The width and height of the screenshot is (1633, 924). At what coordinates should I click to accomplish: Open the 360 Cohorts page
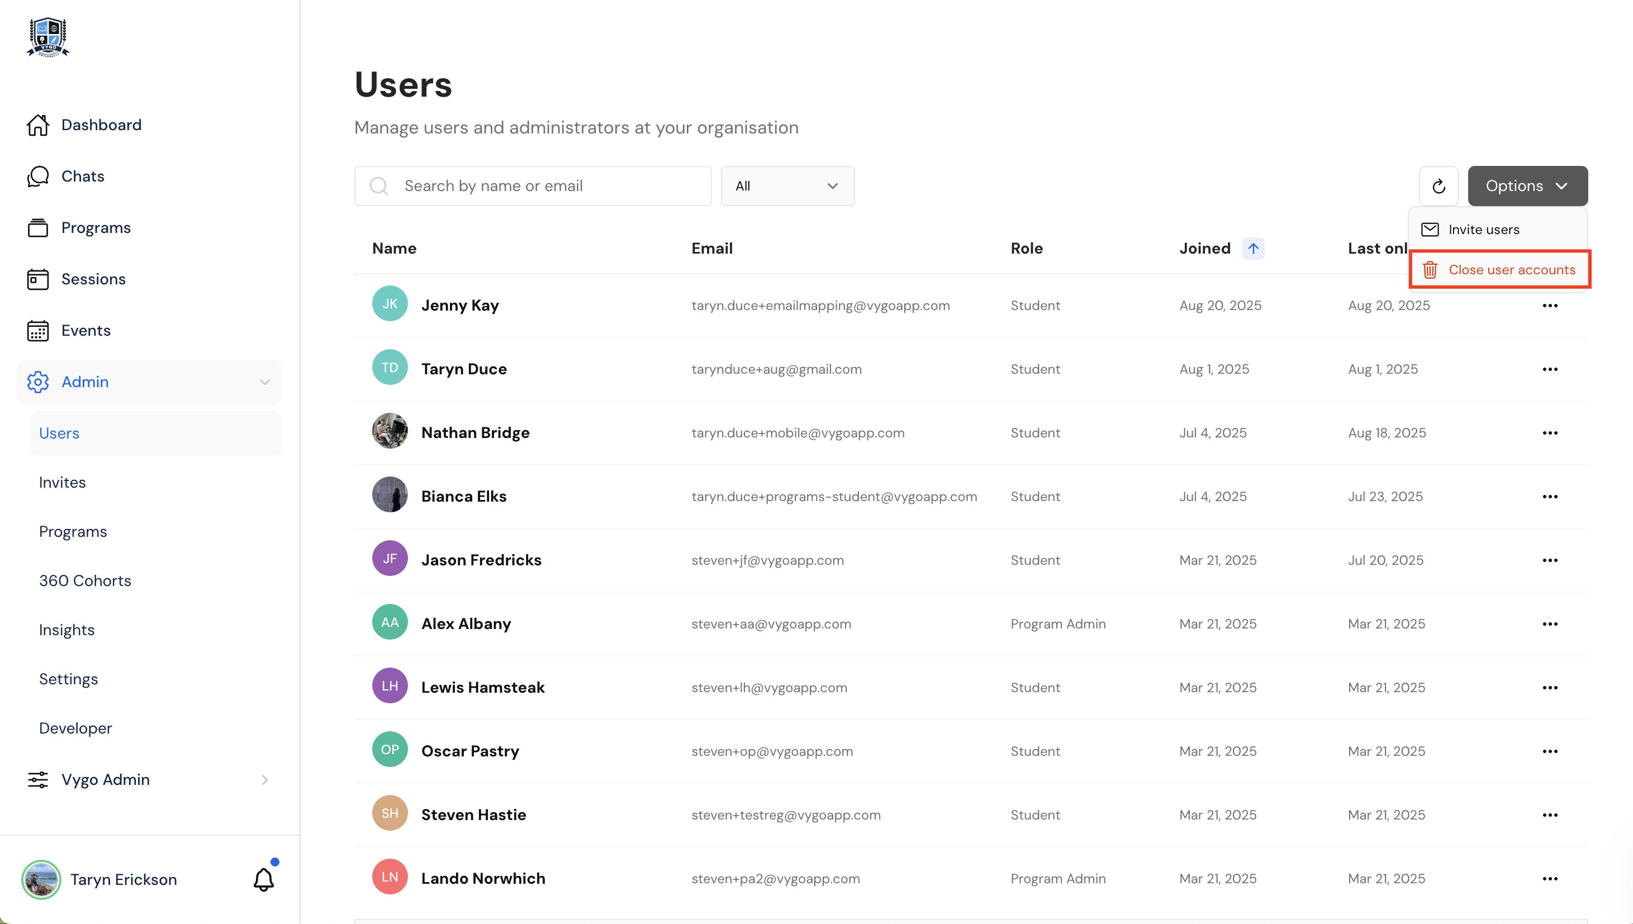85,580
